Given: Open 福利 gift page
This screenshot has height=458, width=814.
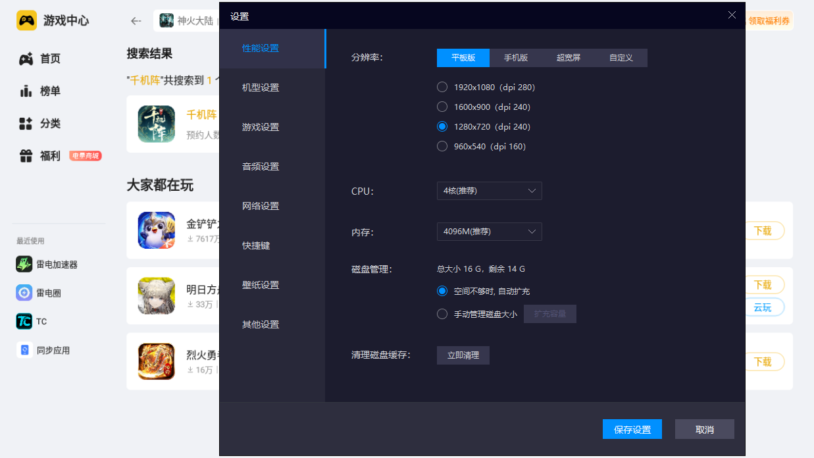Looking at the screenshot, I should click(x=41, y=156).
